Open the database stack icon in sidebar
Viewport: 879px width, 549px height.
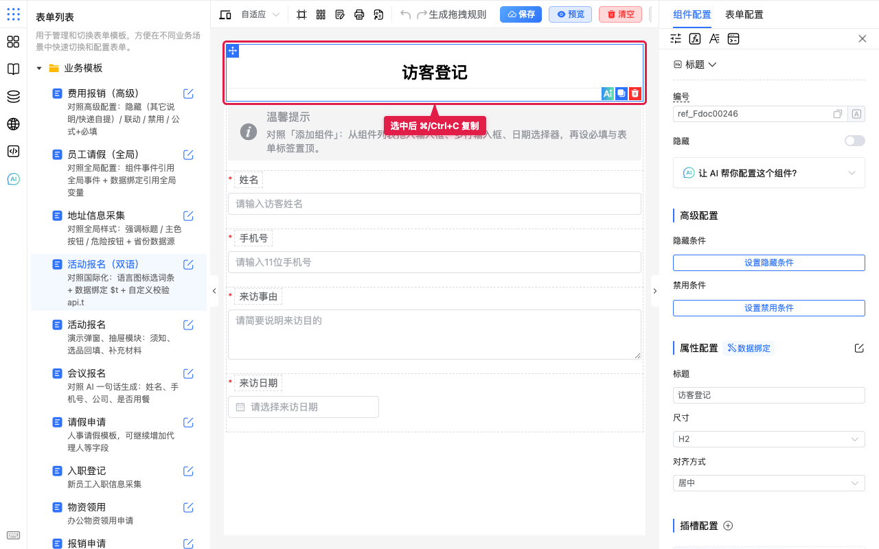click(13, 97)
